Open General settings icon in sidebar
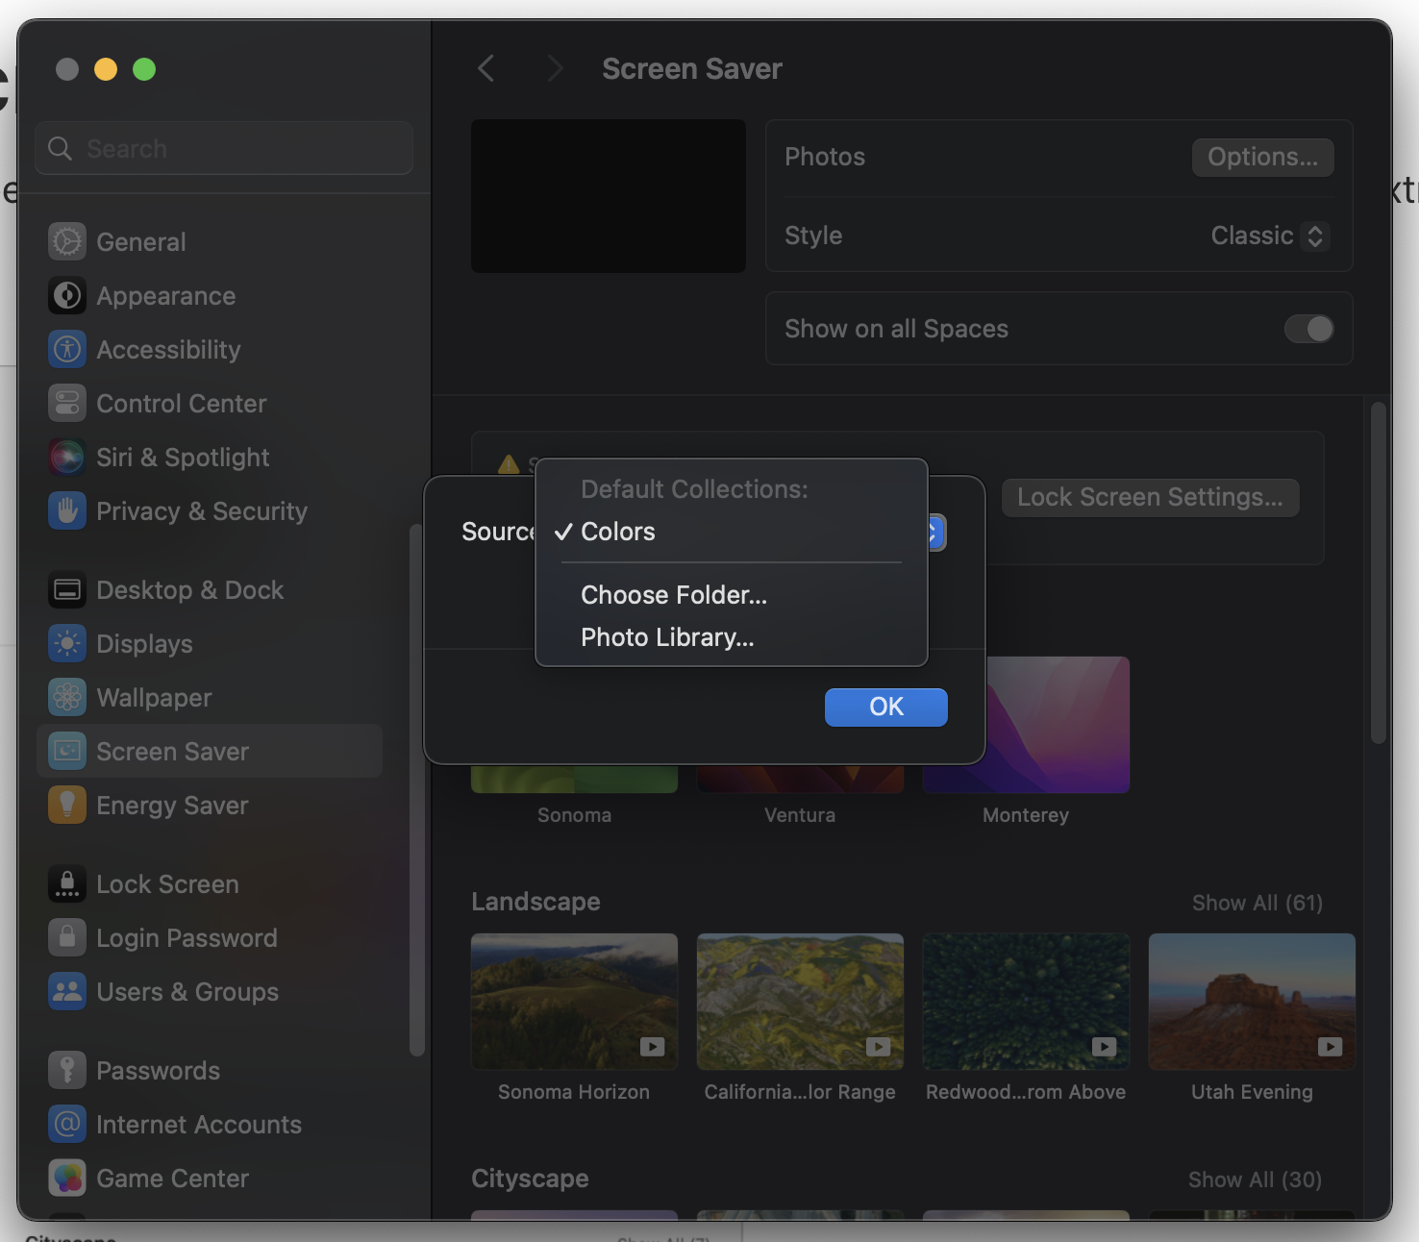The height and width of the screenshot is (1242, 1419). 67,242
